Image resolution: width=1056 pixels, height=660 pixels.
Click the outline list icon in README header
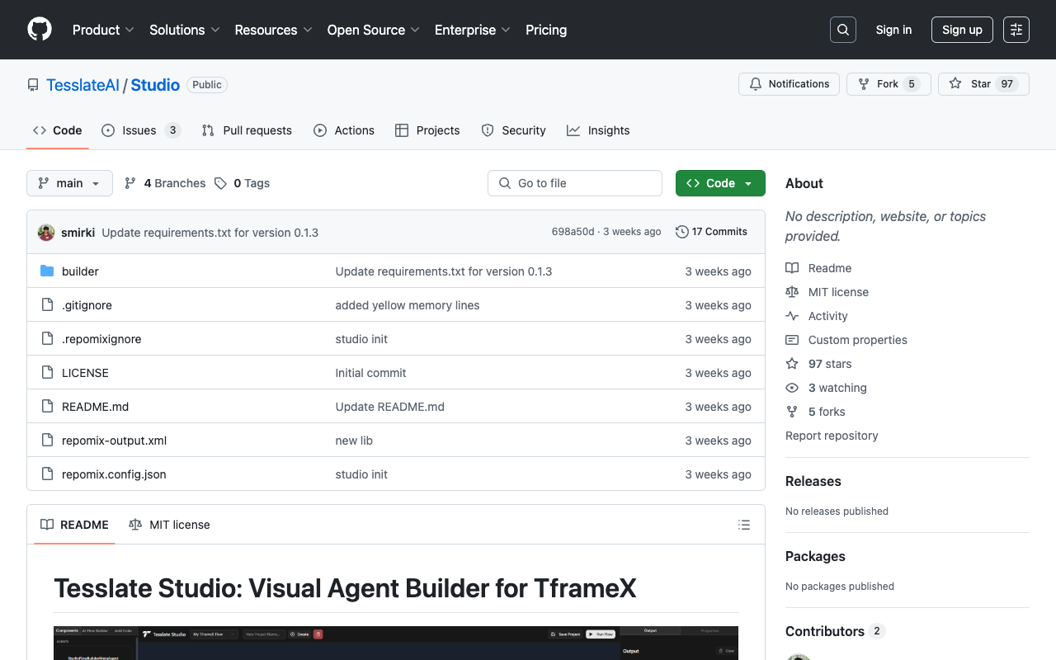tap(743, 524)
